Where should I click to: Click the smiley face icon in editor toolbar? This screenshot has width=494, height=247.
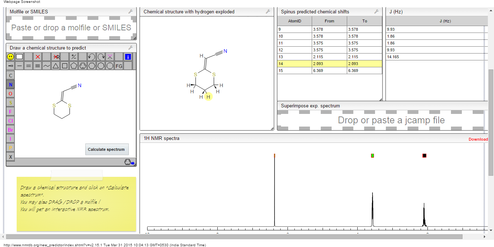pyautogui.click(x=10, y=57)
